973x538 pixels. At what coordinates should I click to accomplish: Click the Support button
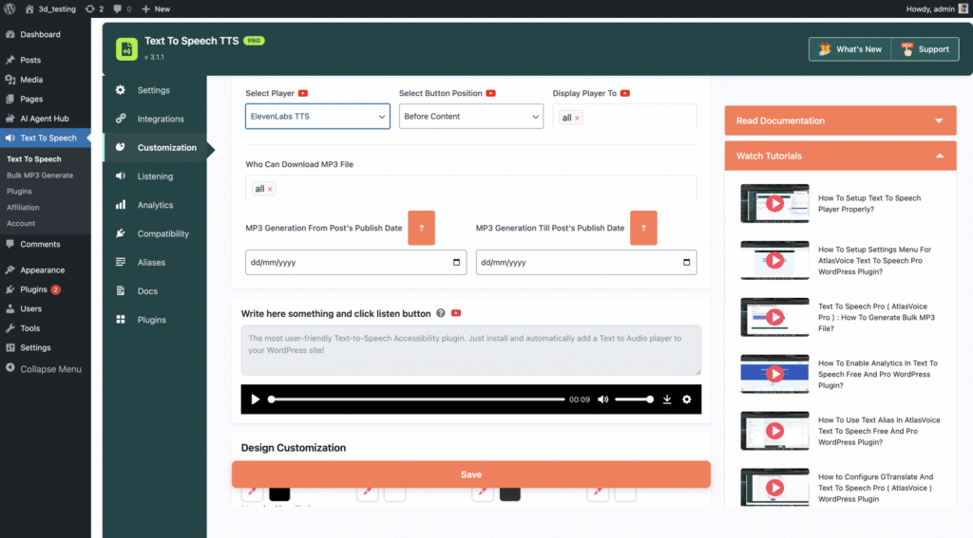[925, 49]
